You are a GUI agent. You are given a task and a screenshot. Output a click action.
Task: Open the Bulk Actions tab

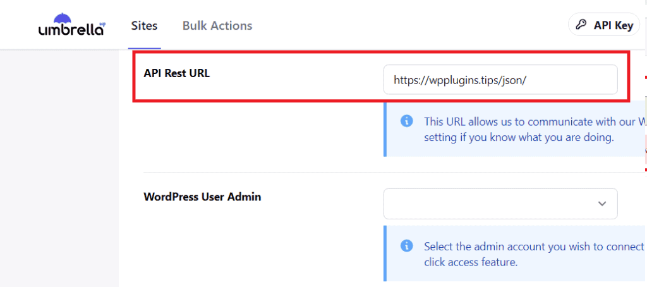point(217,26)
